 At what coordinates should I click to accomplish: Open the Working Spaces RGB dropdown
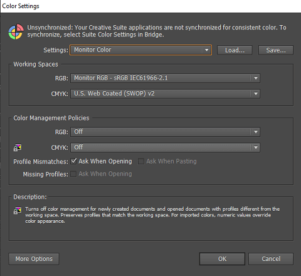(165, 78)
